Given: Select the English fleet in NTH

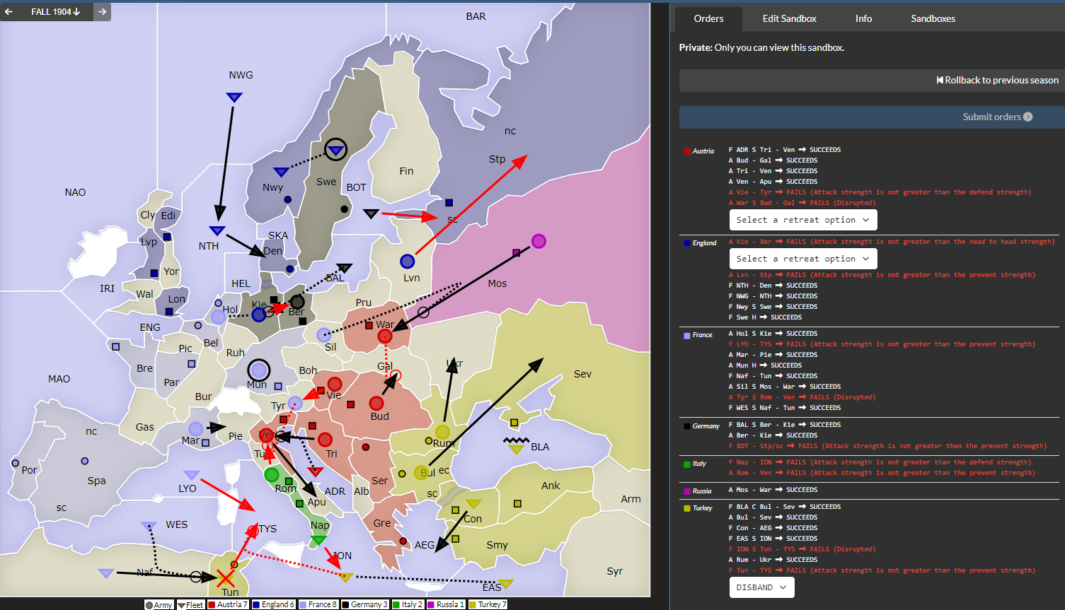Looking at the screenshot, I should point(217,230).
